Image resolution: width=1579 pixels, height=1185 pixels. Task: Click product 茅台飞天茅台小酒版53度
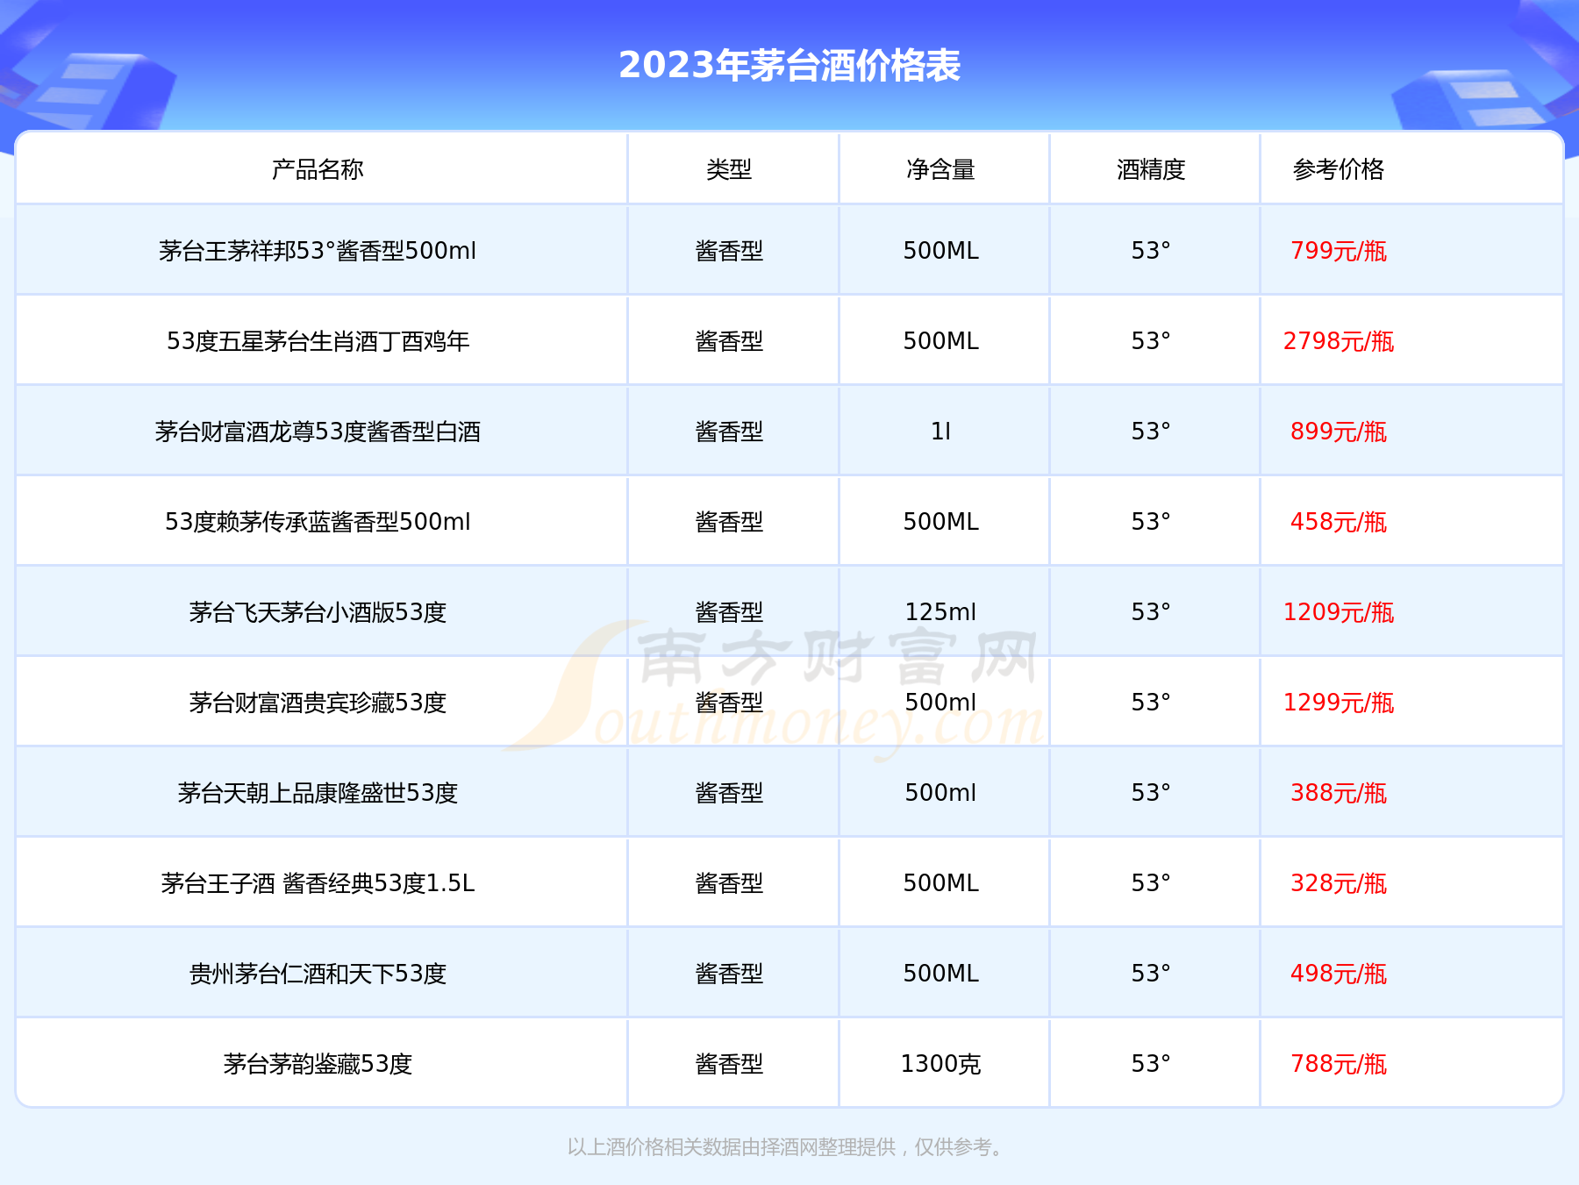pyautogui.click(x=318, y=612)
